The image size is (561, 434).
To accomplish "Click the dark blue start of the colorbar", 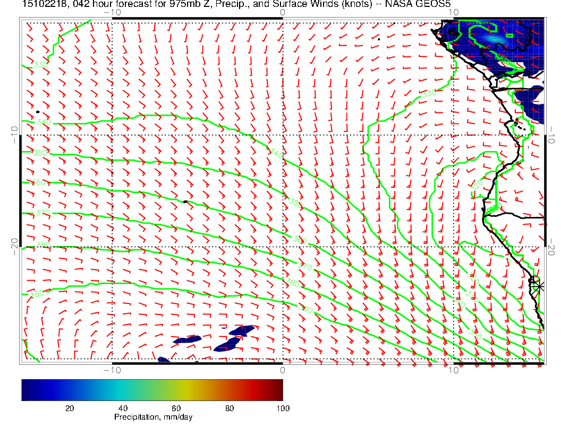I will (x=25, y=389).
